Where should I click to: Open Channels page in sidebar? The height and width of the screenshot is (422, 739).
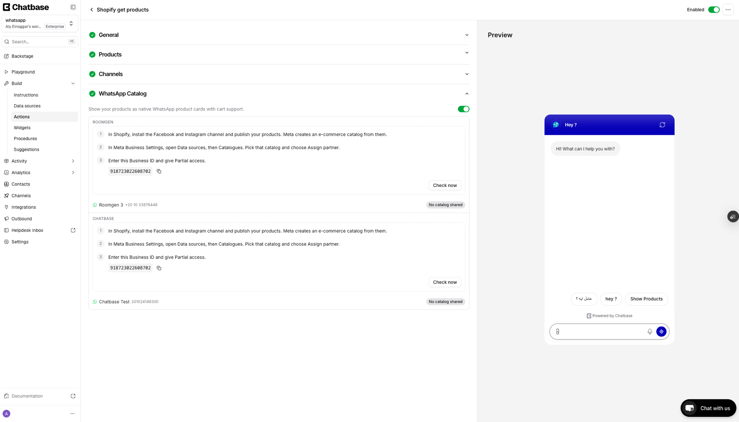click(x=40, y=195)
